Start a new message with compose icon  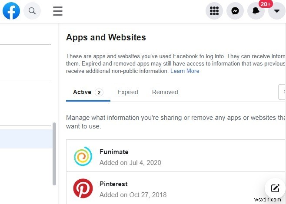point(275,188)
